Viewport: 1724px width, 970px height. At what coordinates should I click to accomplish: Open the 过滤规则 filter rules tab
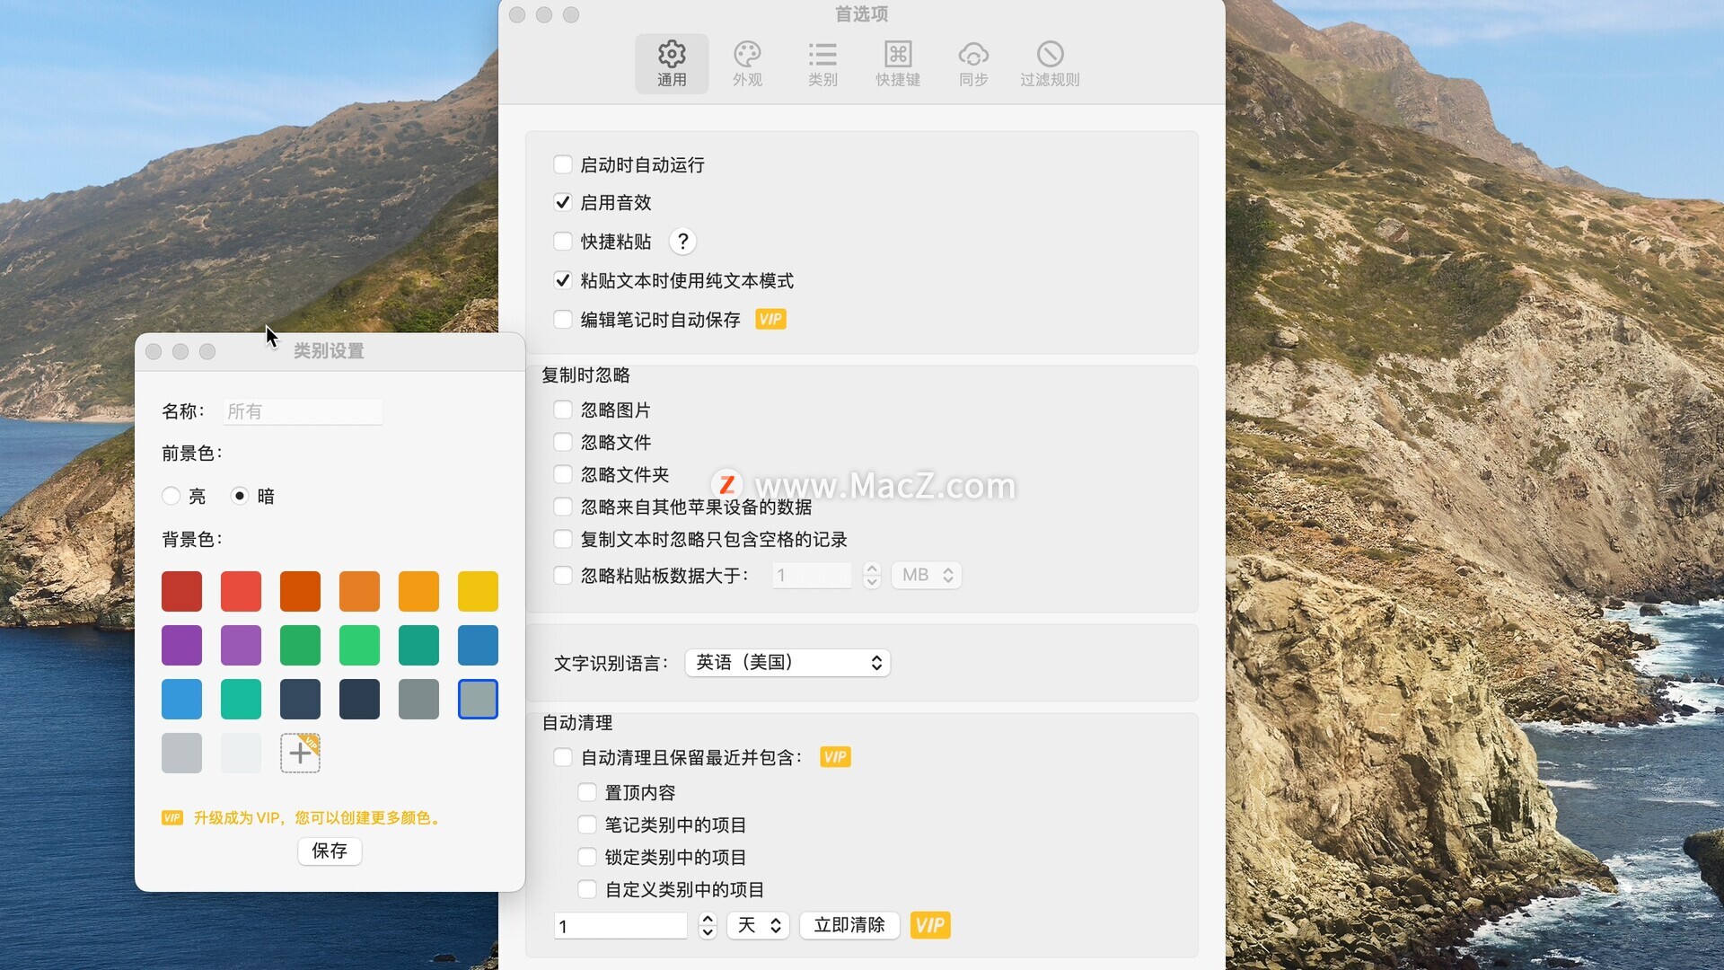click(x=1049, y=64)
